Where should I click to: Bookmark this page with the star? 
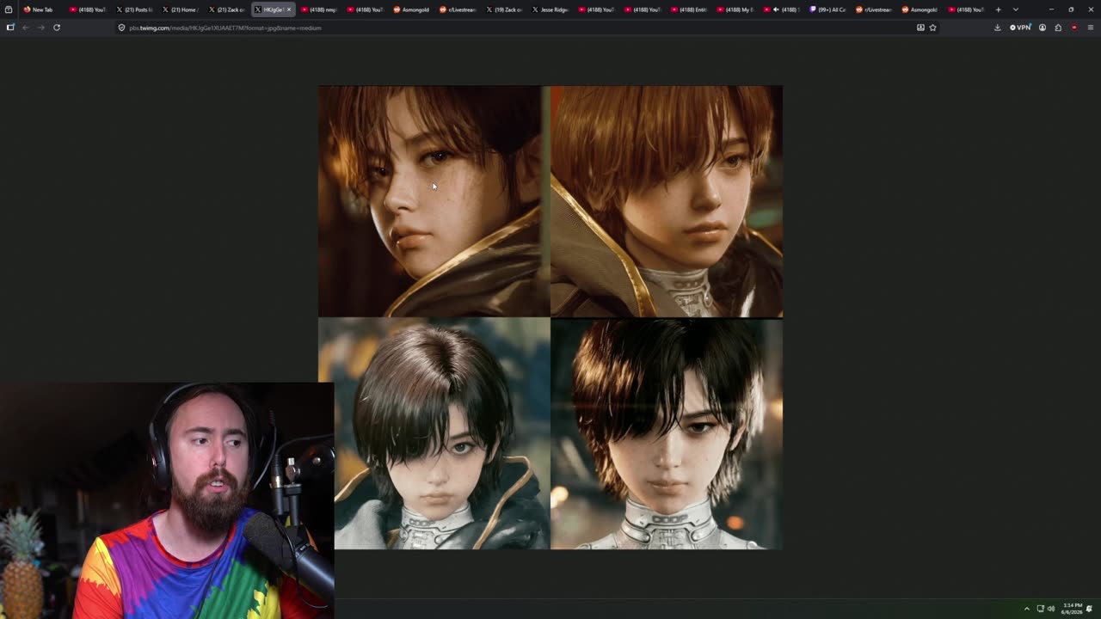tap(932, 28)
